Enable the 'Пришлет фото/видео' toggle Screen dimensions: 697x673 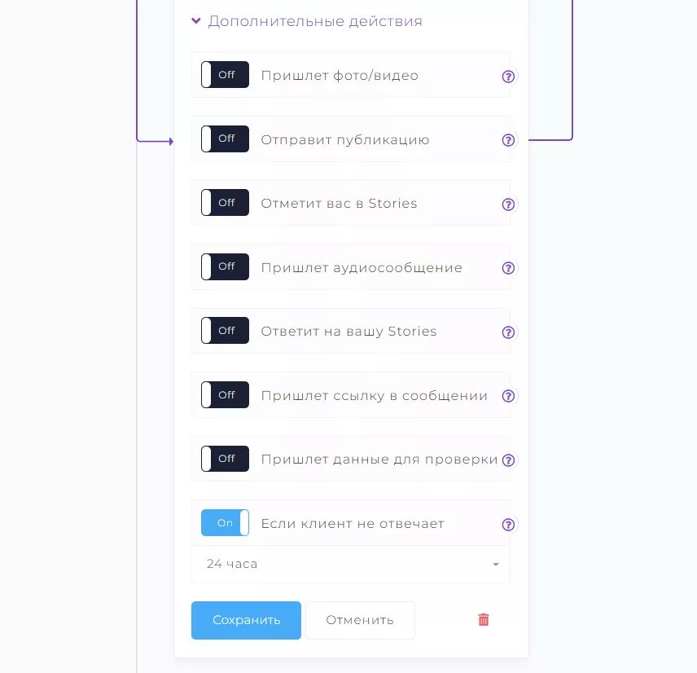[225, 75]
